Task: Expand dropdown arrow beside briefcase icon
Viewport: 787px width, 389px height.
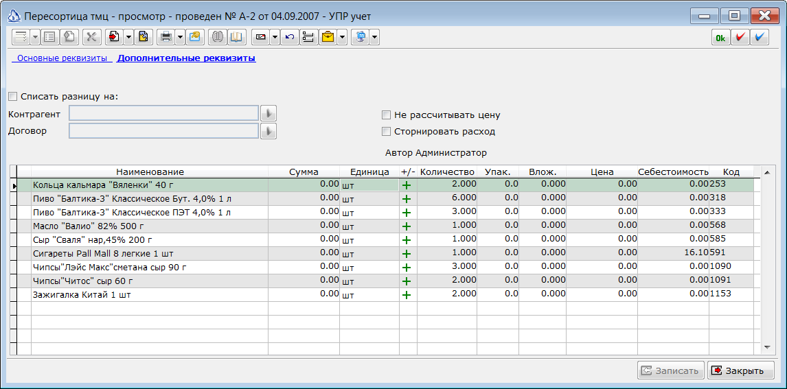Action: [342, 38]
